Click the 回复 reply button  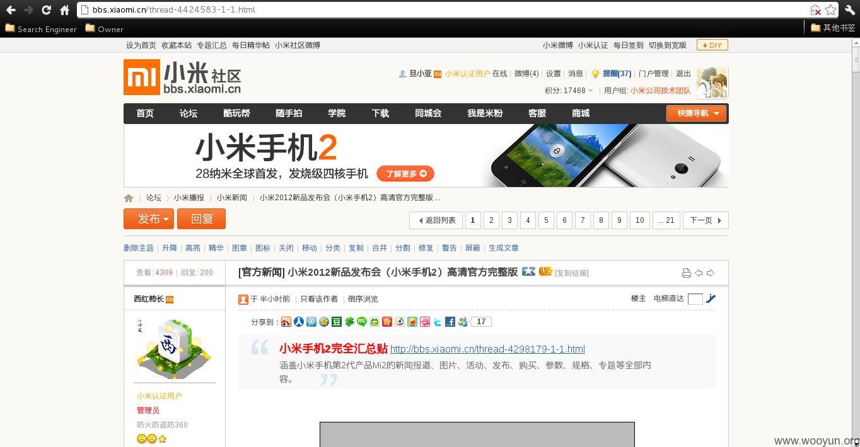tap(201, 218)
